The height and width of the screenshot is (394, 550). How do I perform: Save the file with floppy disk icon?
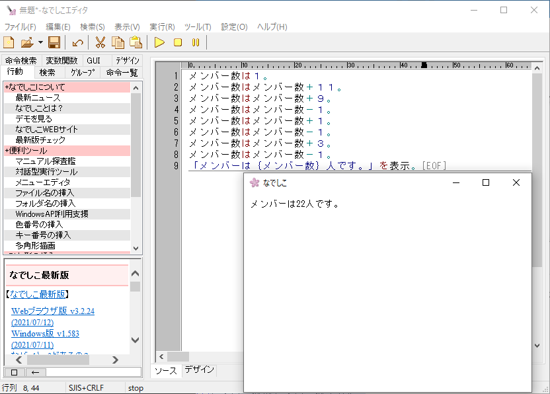click(x=54, y=43)
